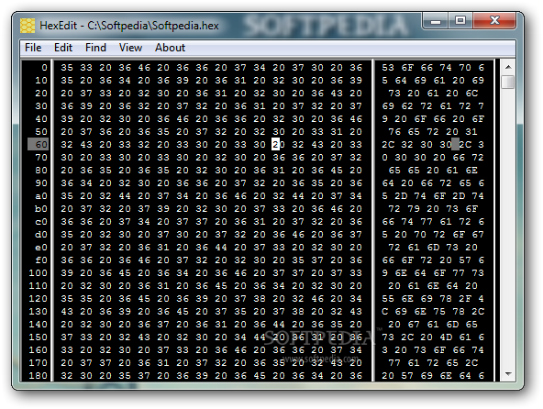Click offset label e0
This screenshot has height=409, width=543.
[41, 248]
